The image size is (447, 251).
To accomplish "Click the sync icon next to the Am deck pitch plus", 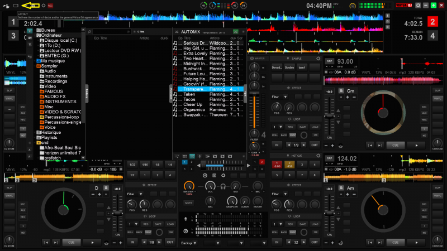I will coord(341,243).
